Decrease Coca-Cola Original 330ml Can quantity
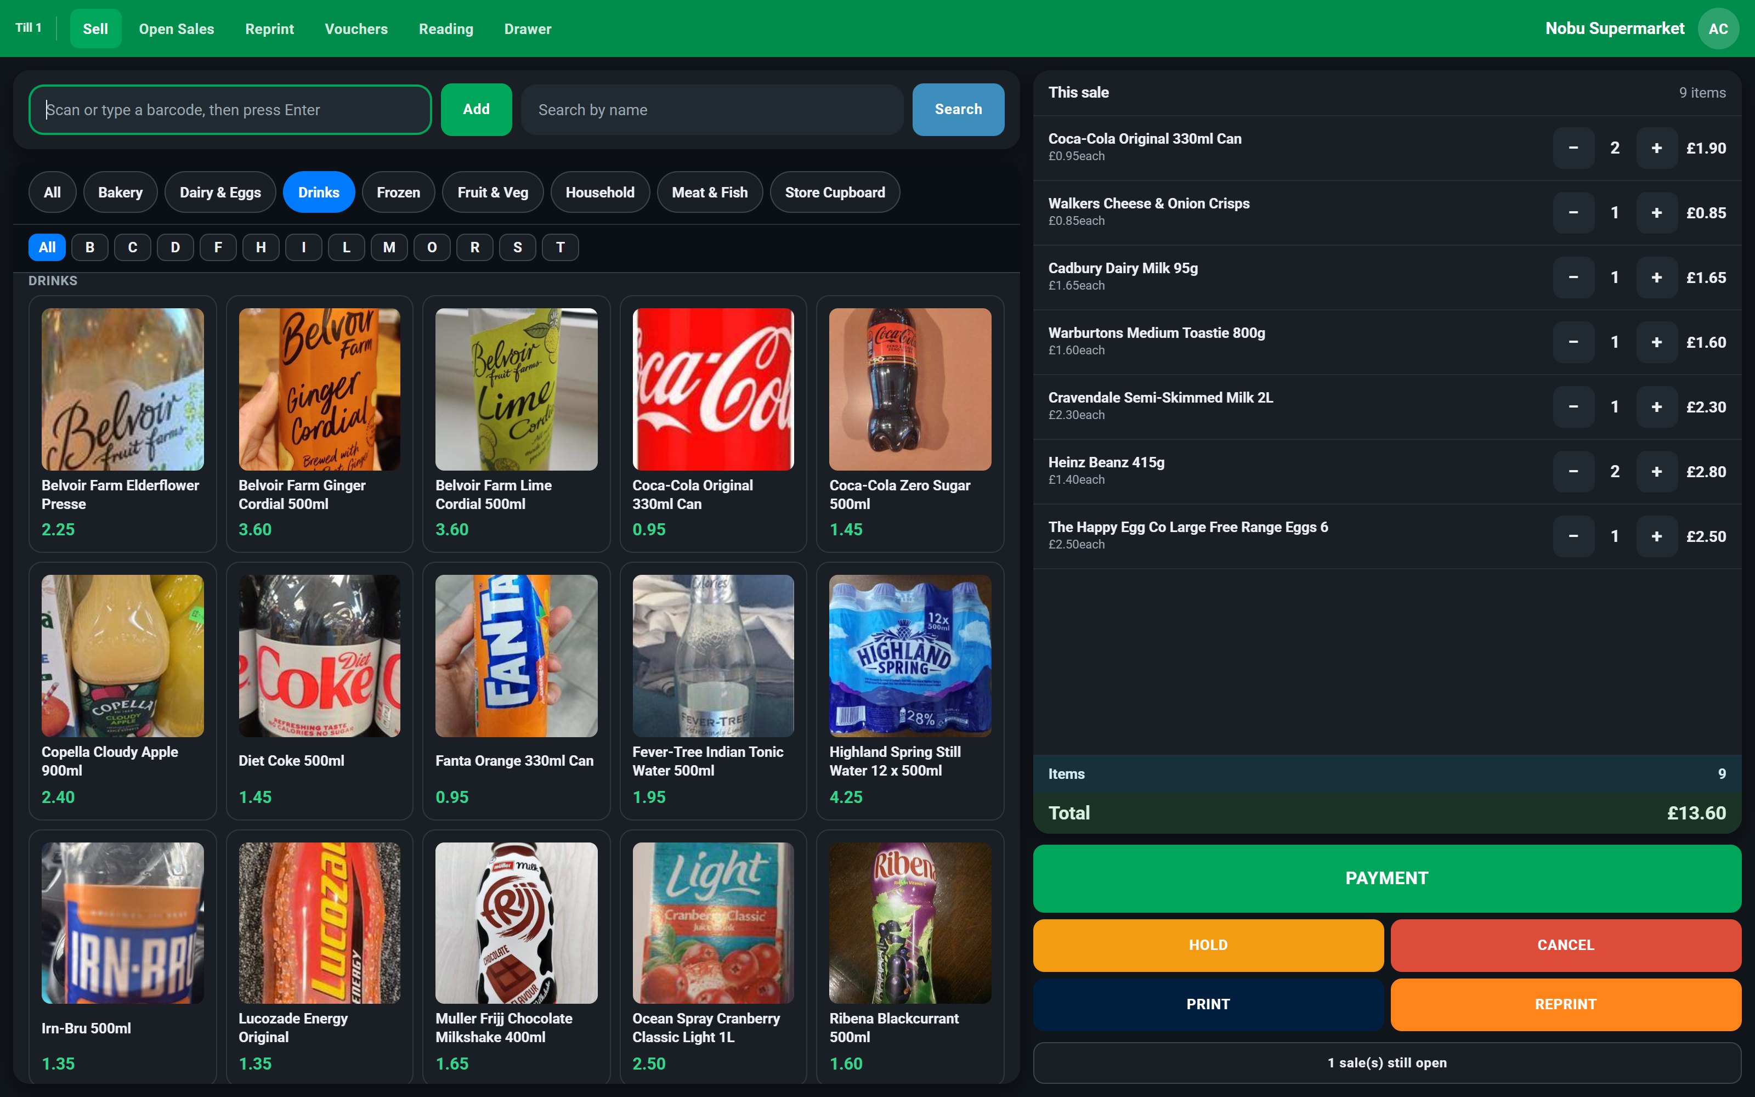This screenshot has height=1097, width=1755. (x=1573, y=148)
